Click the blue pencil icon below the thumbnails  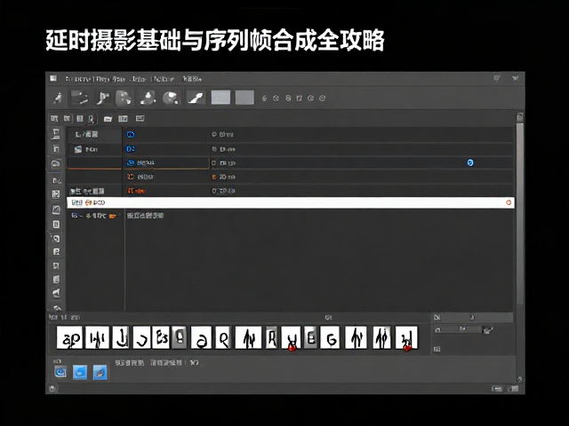tap(100, 372)
